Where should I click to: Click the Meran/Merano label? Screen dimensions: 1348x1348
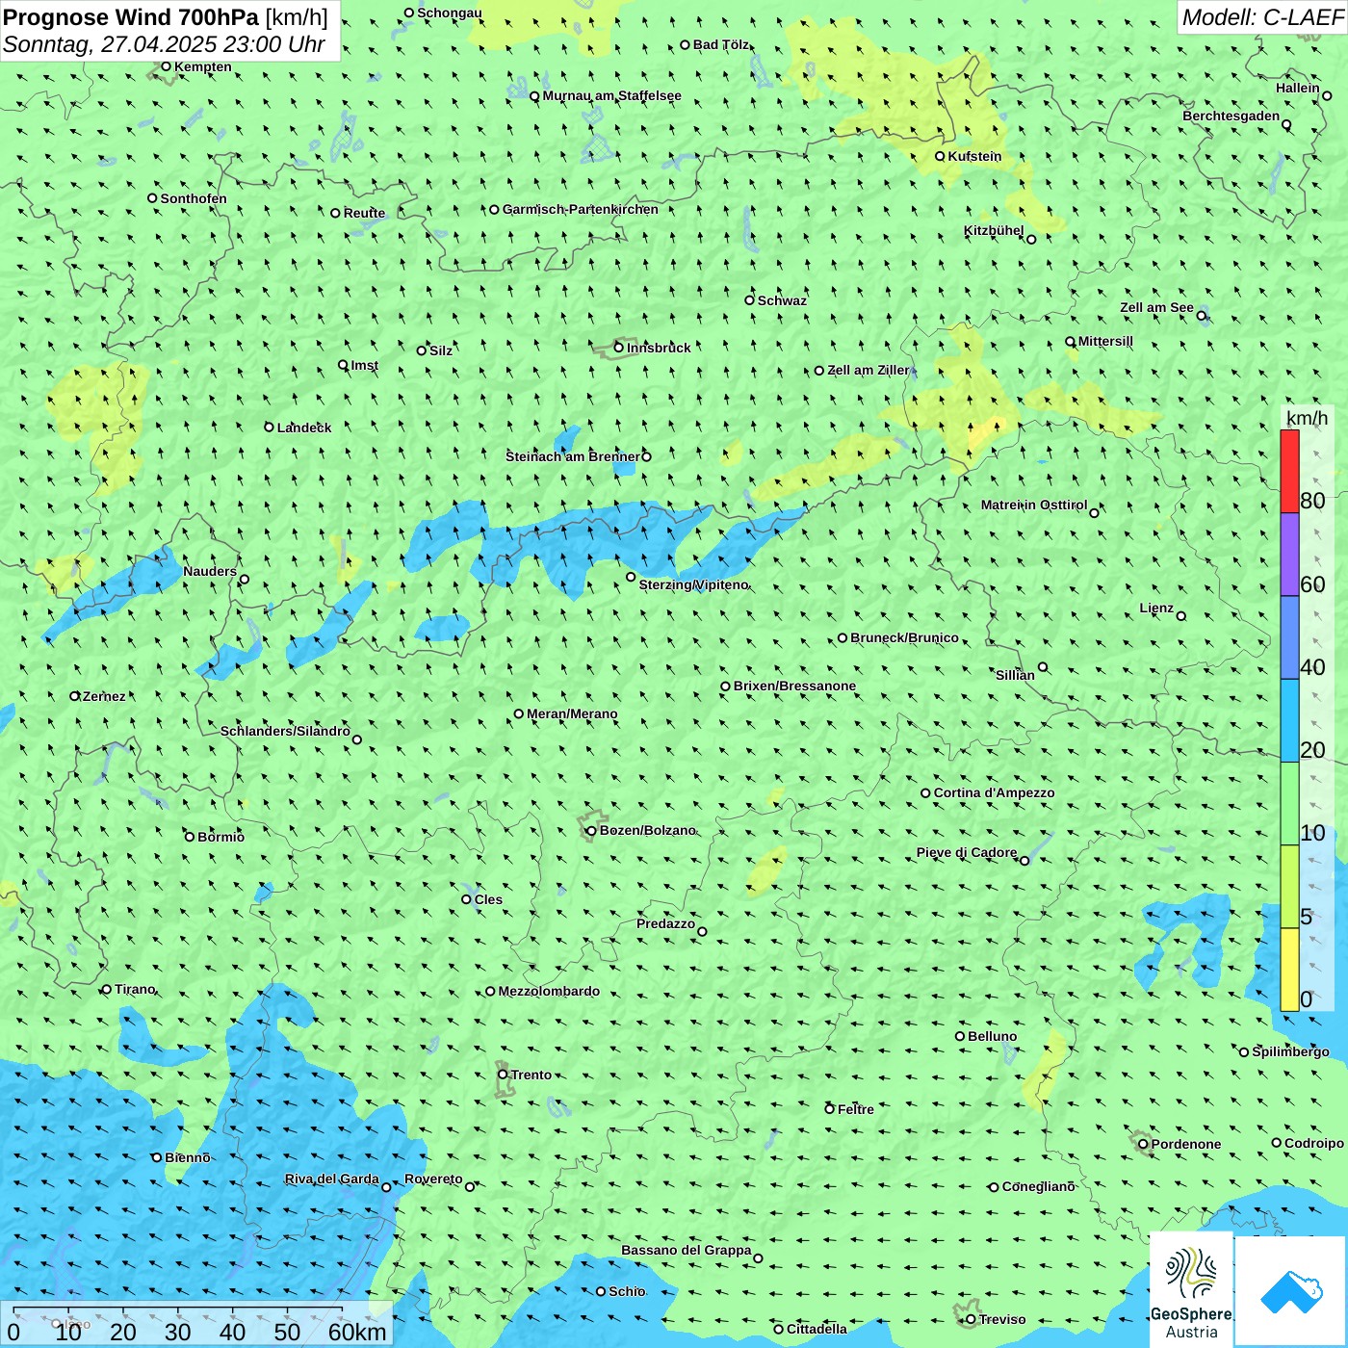[572, 713]
